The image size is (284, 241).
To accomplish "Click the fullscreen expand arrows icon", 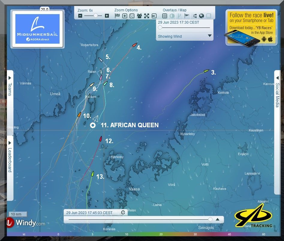I will pyautogui.click(x=146, y=16).
